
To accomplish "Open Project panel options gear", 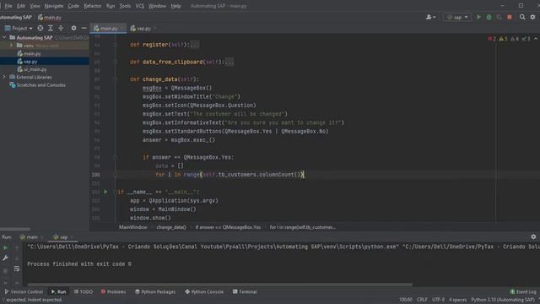I will tap(73, 28).
